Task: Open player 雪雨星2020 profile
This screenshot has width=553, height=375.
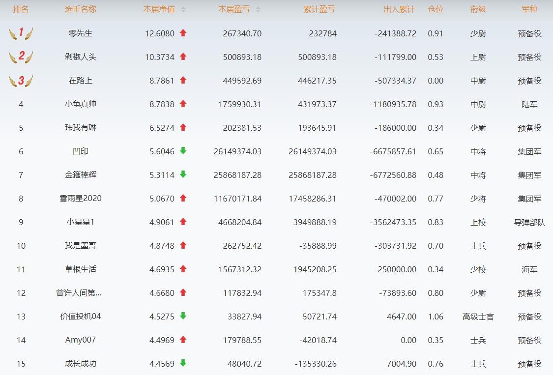Action: tap(81, 199)
